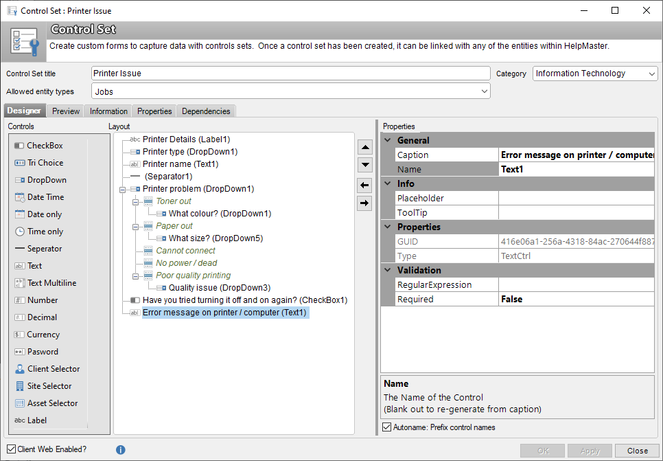The height and width of the screenshot is (461, 663).
Task: Select the Site Selector control
Action: (x=43, y=385)
